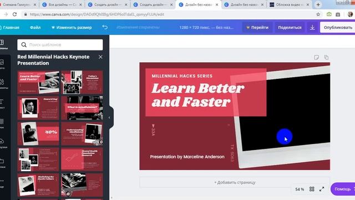This screenshot has width=355, height=200.
Task: Click the MILLENNIAL HACKS SERIES text on canvas
Action: point(182,76)
